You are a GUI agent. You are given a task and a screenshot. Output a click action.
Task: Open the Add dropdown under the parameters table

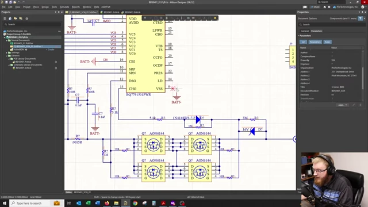(343, 105)
